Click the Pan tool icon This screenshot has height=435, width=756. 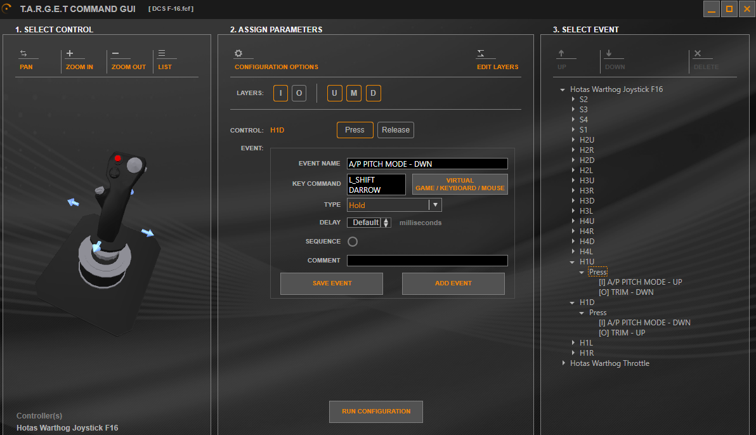23,53
